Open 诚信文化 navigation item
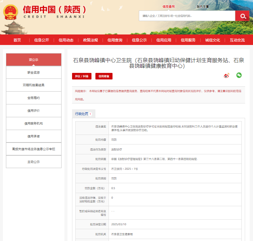 pyautogui.click(x=213, y=40)
